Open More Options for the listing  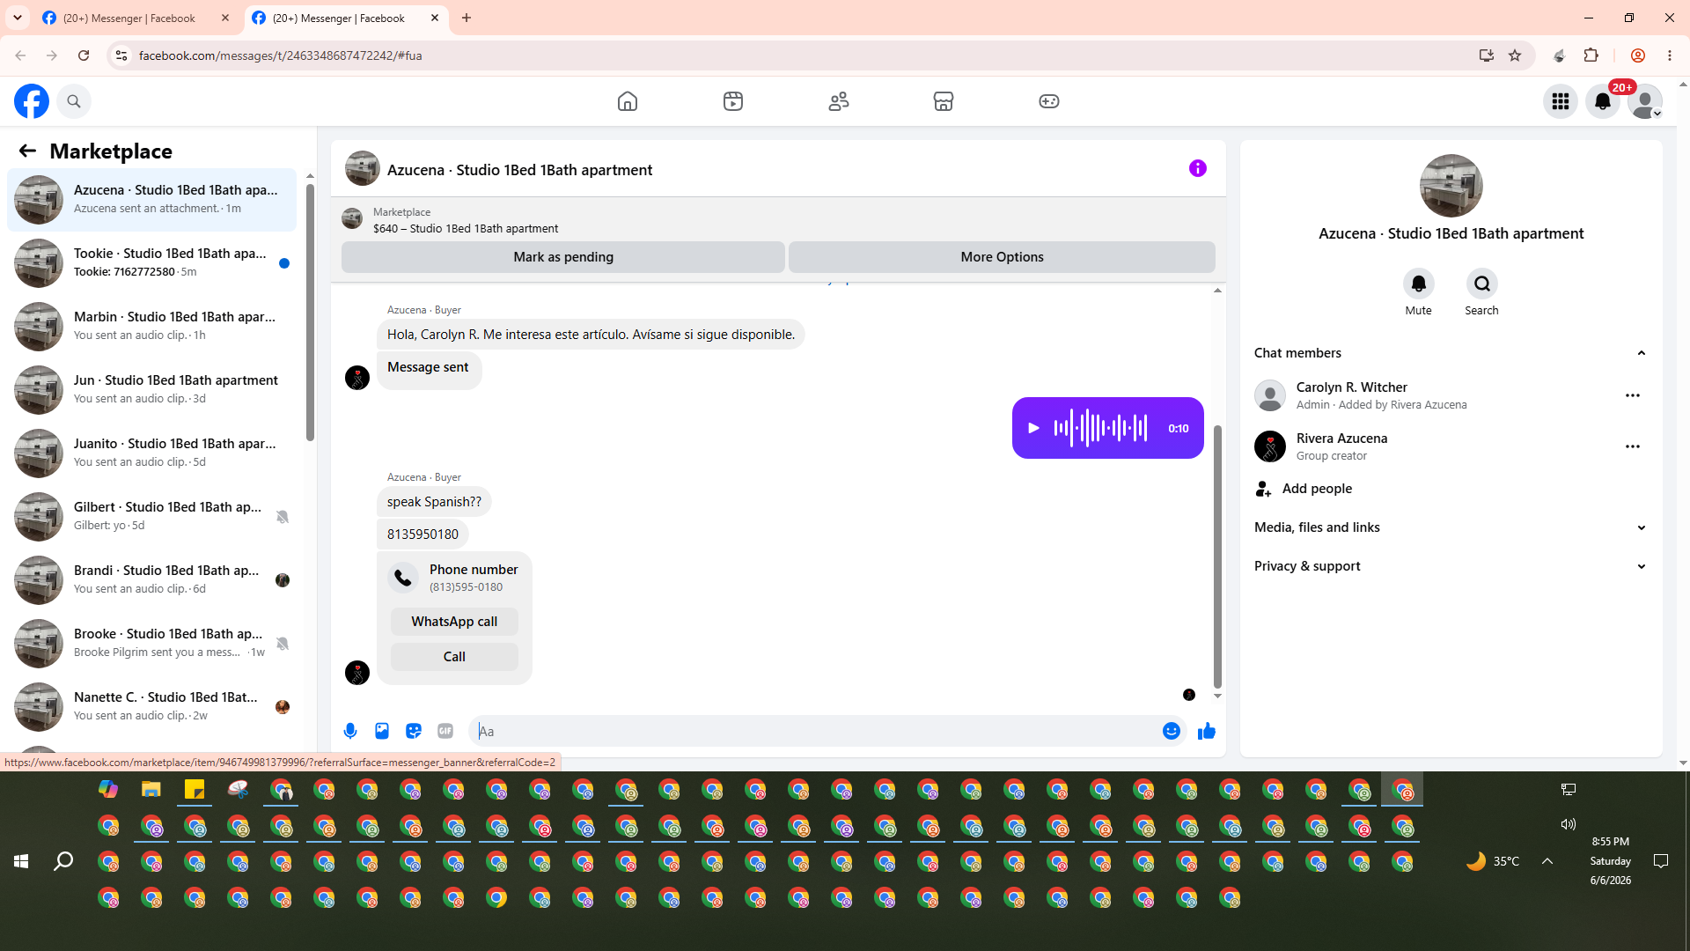pos(1002,257)
